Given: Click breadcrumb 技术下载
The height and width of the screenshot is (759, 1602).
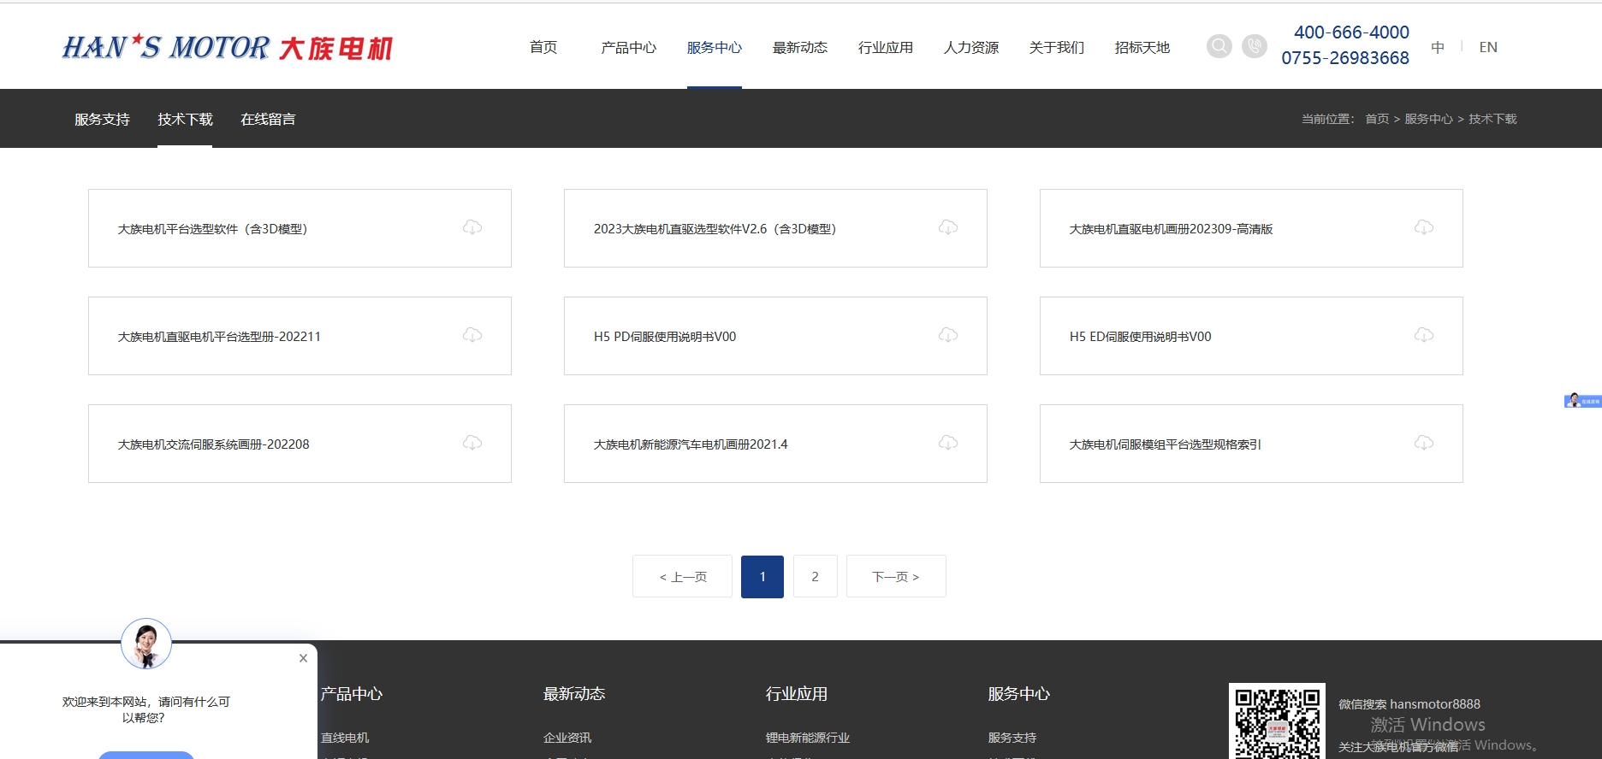Looking at the screenshot, I should [1492, 119].
